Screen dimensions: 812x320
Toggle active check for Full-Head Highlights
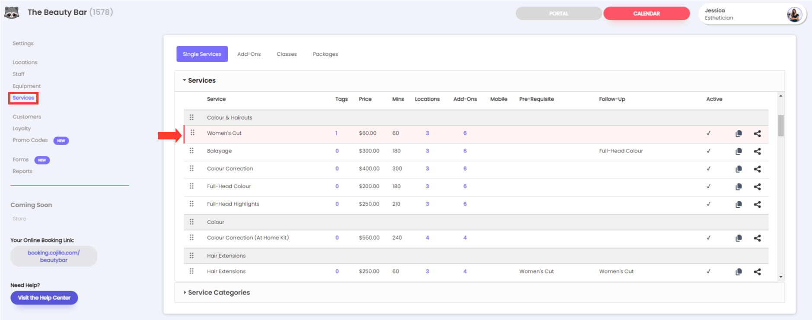708,204
